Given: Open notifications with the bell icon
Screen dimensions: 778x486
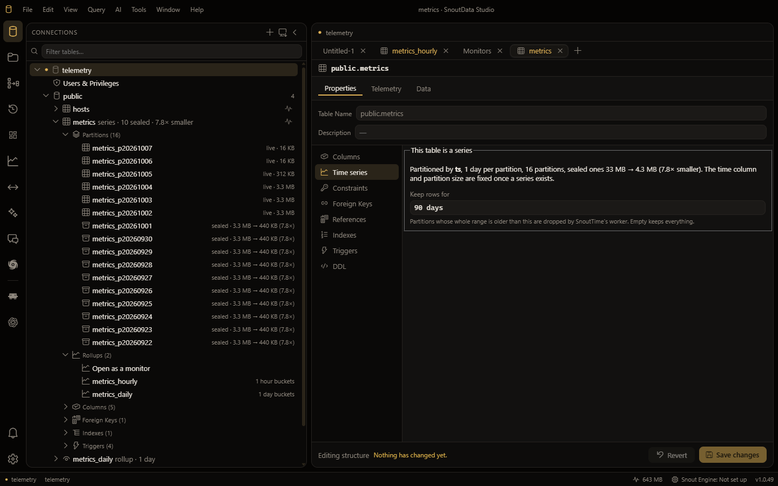Looking at the screenshot, I should (13, 433).
